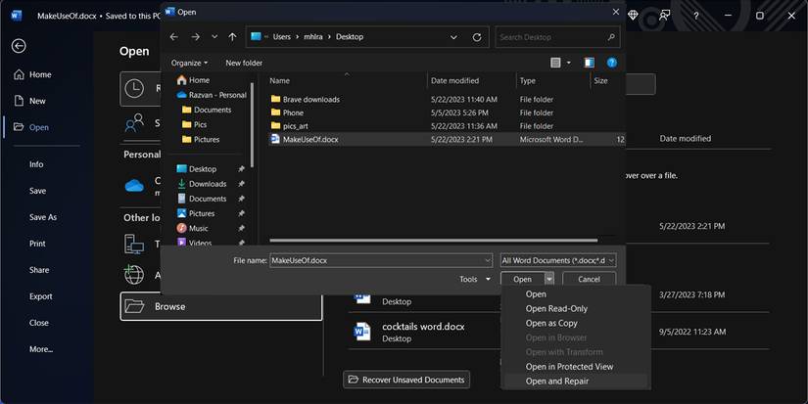The image size is (808, 404).
Task: Select Downloads in the navigation pane
Action: pyautogui.click(x=207, y=184)
